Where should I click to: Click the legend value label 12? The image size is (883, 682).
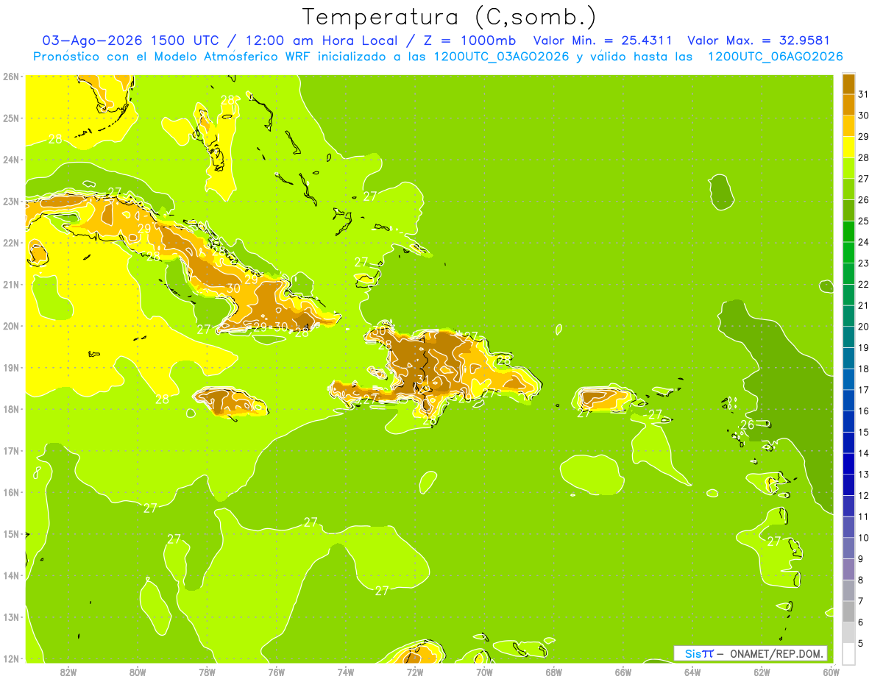click(863, 495)
